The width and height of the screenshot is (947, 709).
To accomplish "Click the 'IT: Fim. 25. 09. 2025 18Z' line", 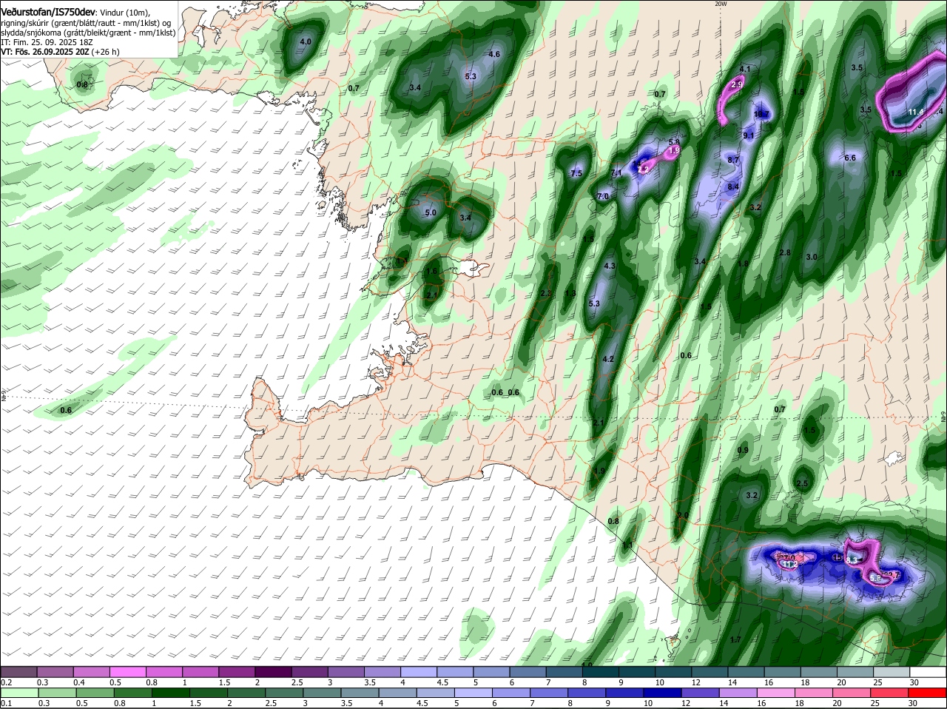I will click(47, 42).
